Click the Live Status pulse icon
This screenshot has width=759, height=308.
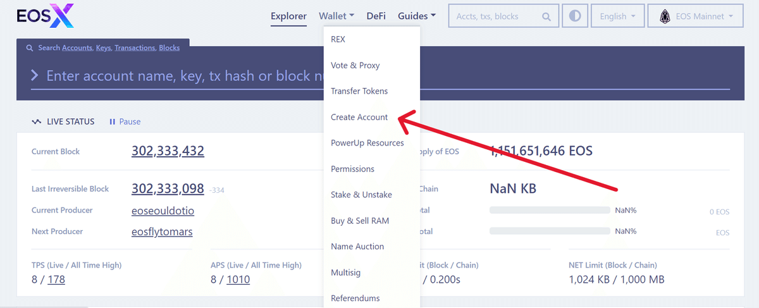coord(36,121)
